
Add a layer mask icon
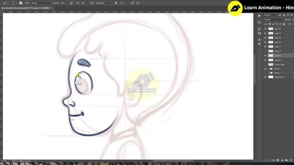coord(277,160)
